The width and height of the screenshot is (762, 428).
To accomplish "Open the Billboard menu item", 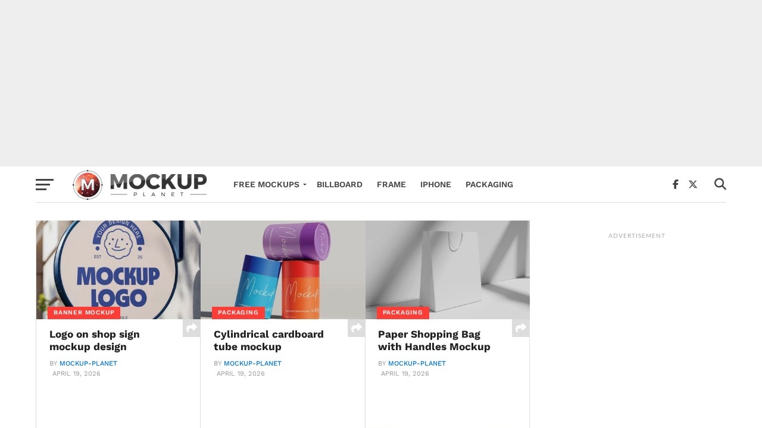I will 339,184.
